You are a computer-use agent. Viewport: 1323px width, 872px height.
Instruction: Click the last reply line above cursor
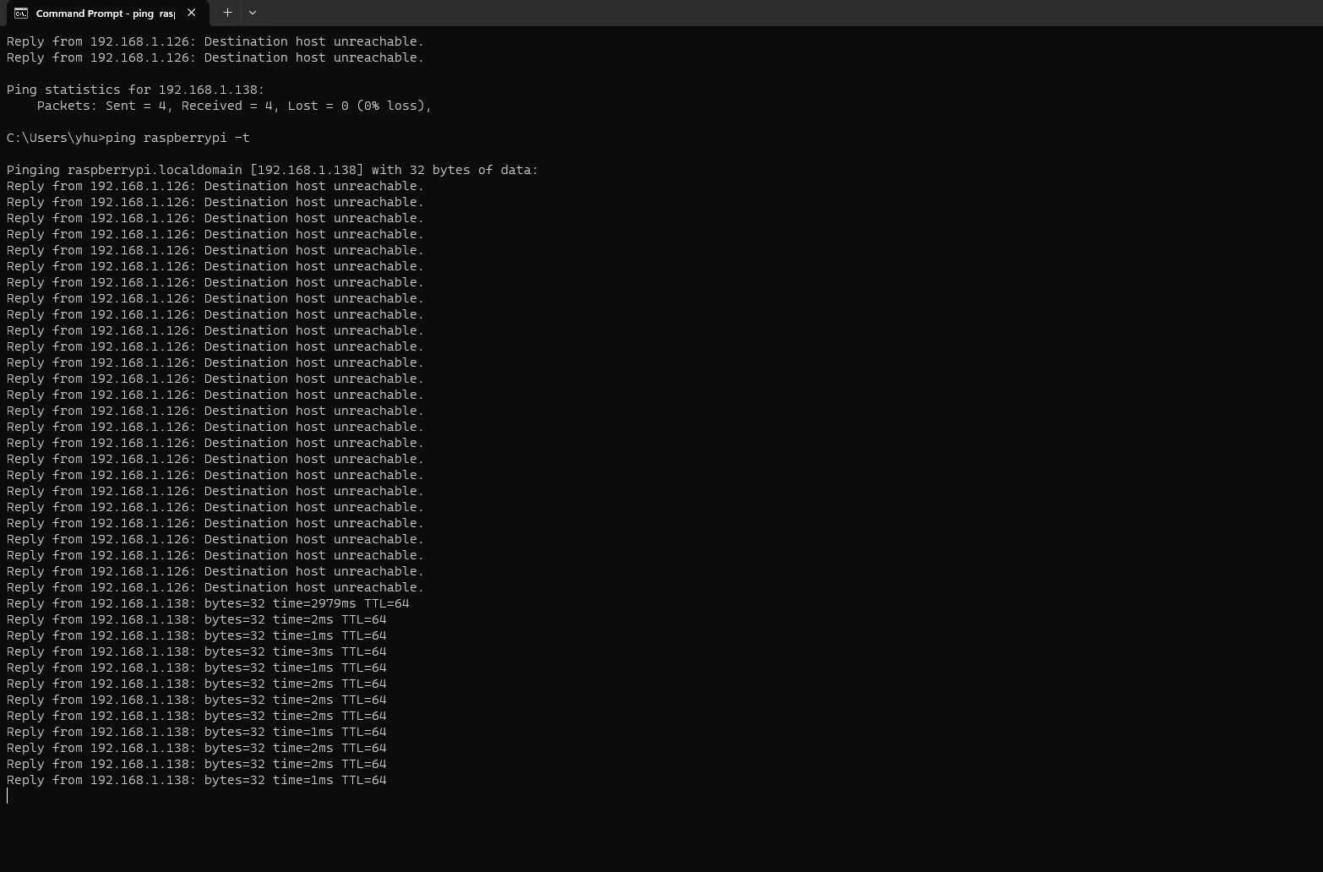[x=196, y=780]
